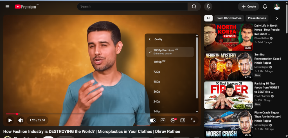Image resolution: width=288 pixels, height=138 pixels.
Task: Open the hamburger guide menu
Action: point(7,7)
